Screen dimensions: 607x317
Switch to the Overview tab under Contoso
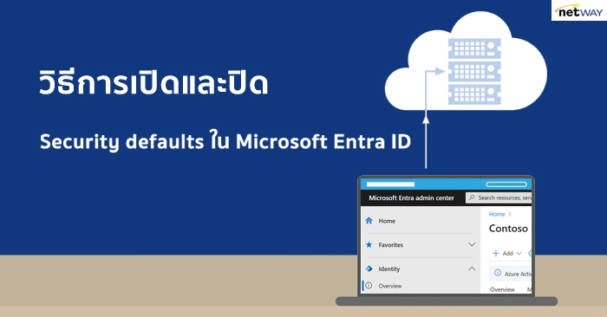point(502,289)
